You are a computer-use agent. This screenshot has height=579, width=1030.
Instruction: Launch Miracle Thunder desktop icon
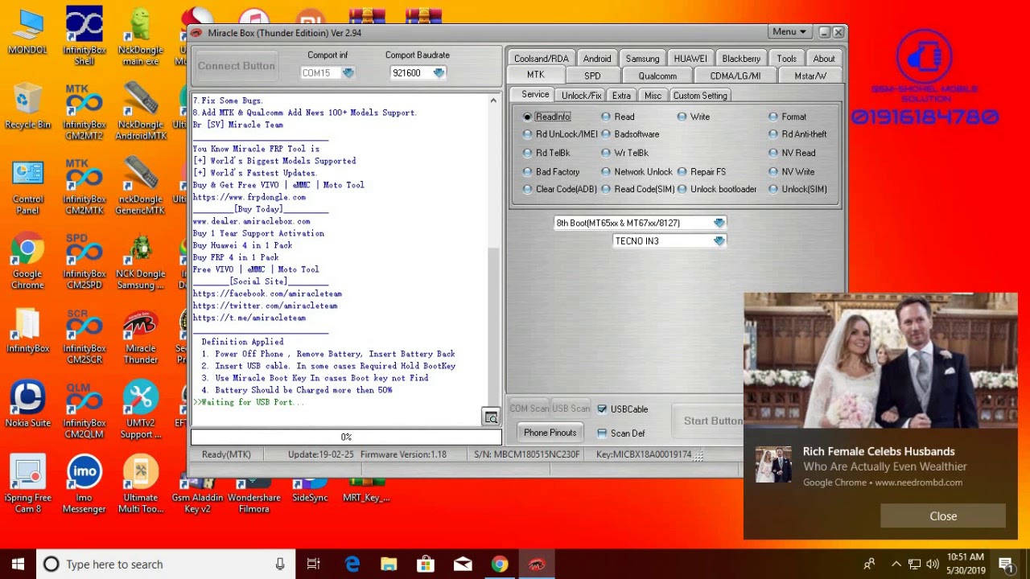click(141, 337)
